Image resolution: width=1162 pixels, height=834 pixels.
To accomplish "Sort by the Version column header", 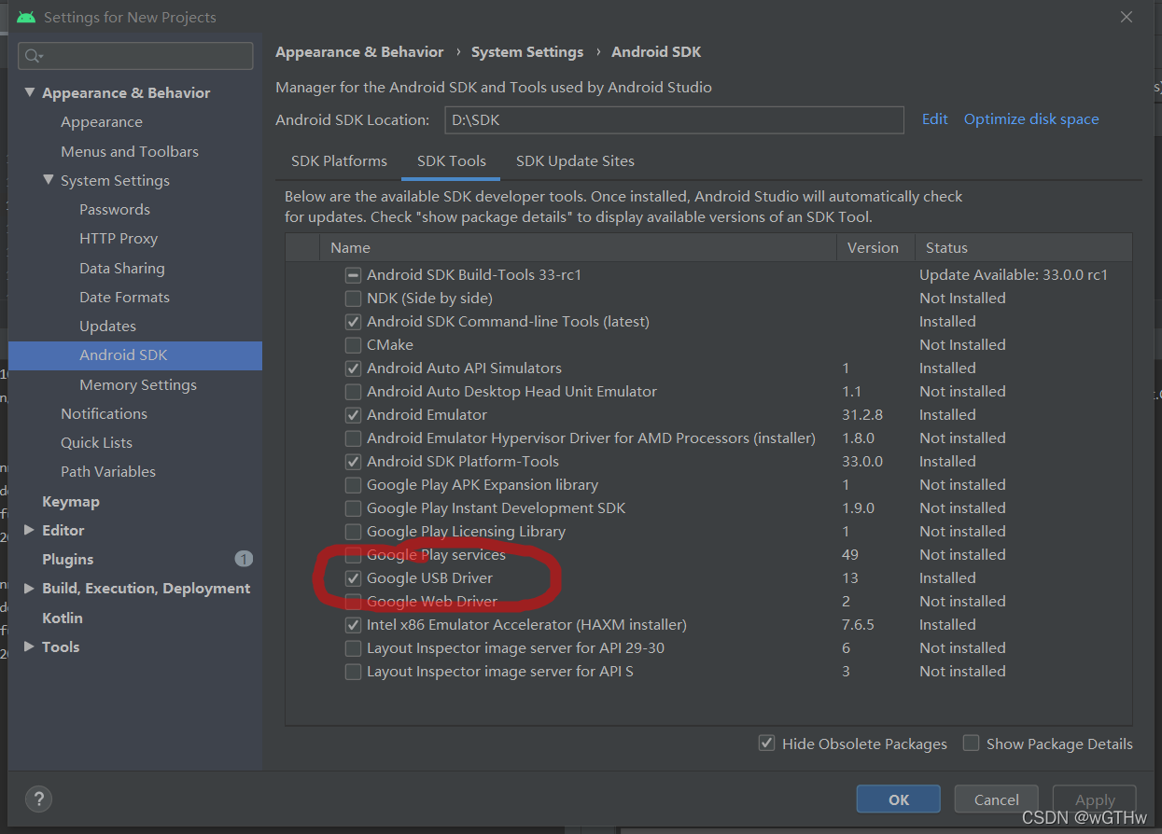I will (x=875, y=248).
